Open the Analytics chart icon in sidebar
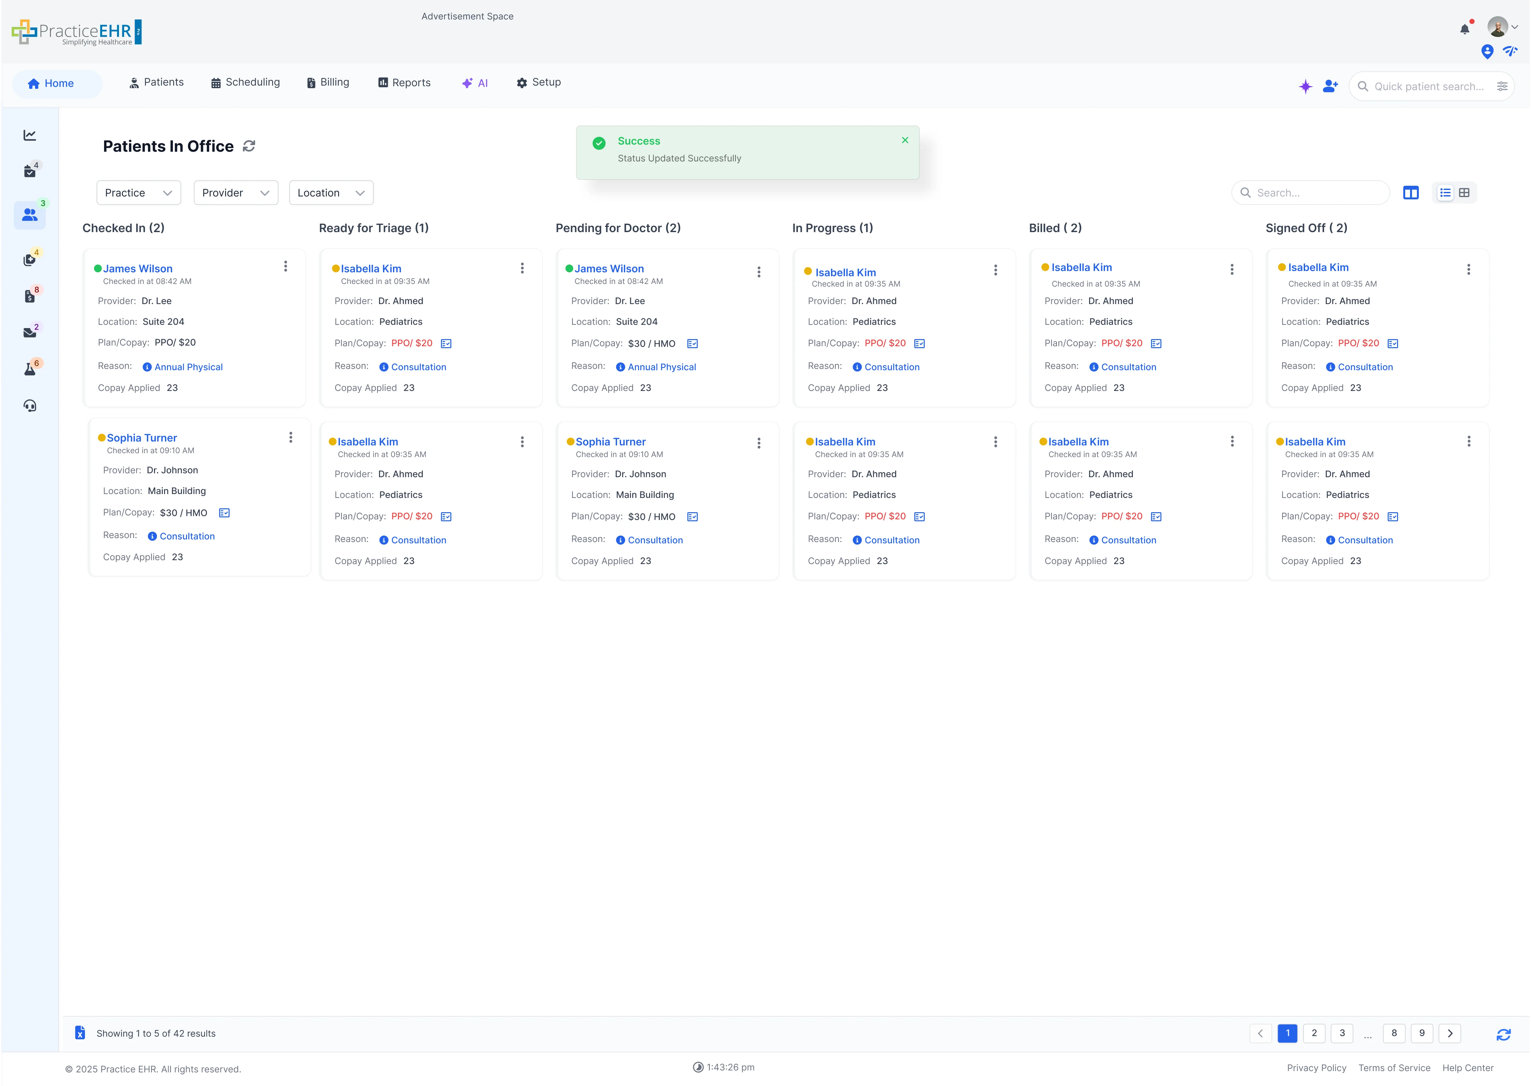The image size is (1531, 1086). click(x=30, y=135)
